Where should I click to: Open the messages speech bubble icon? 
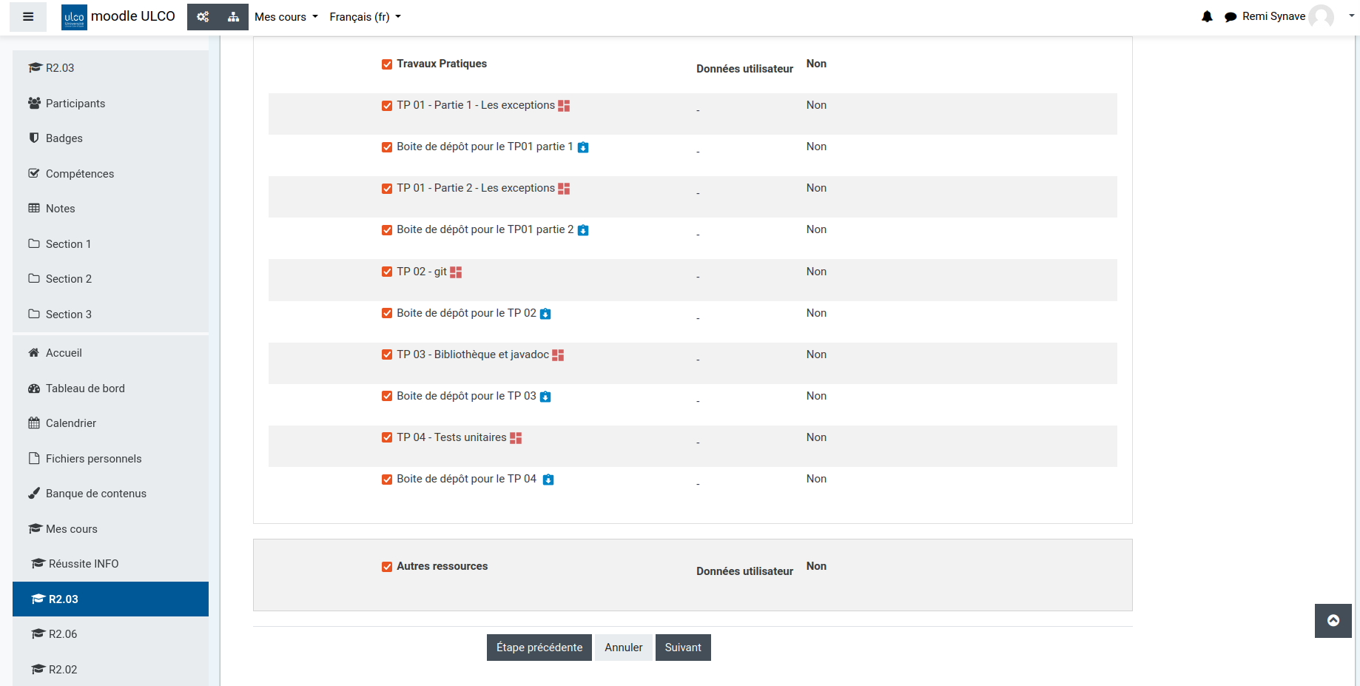click(x=1230, y=17)
